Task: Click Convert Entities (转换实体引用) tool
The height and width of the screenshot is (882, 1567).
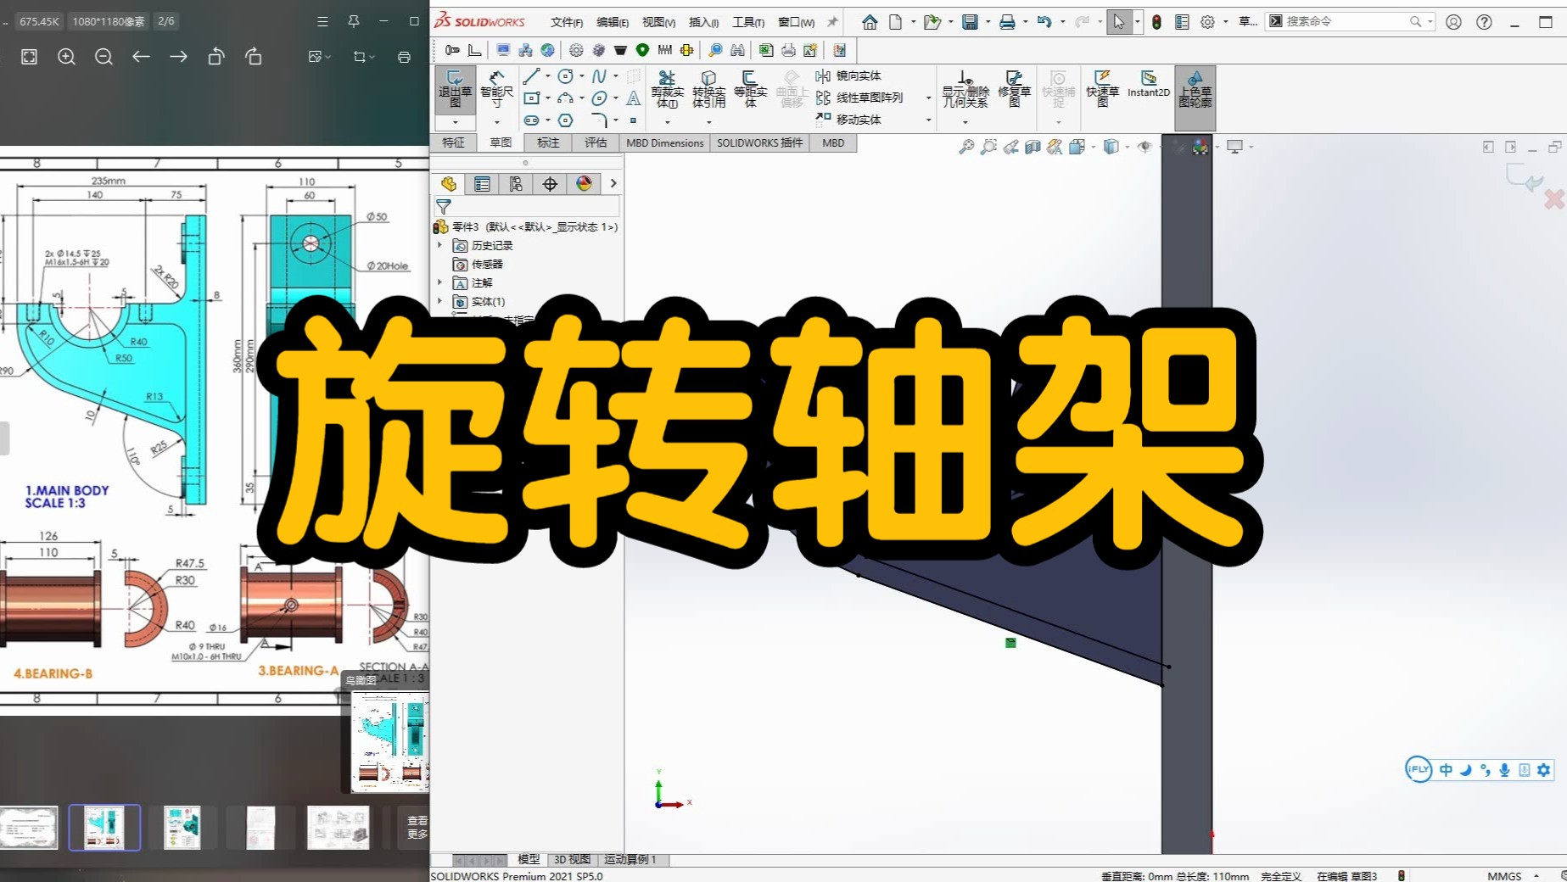Action: (708, 89)
